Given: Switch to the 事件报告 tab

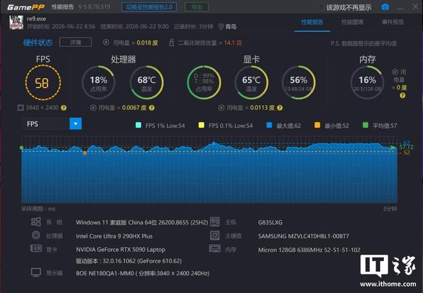Looking at the screenshot, I should pos(392,22).
